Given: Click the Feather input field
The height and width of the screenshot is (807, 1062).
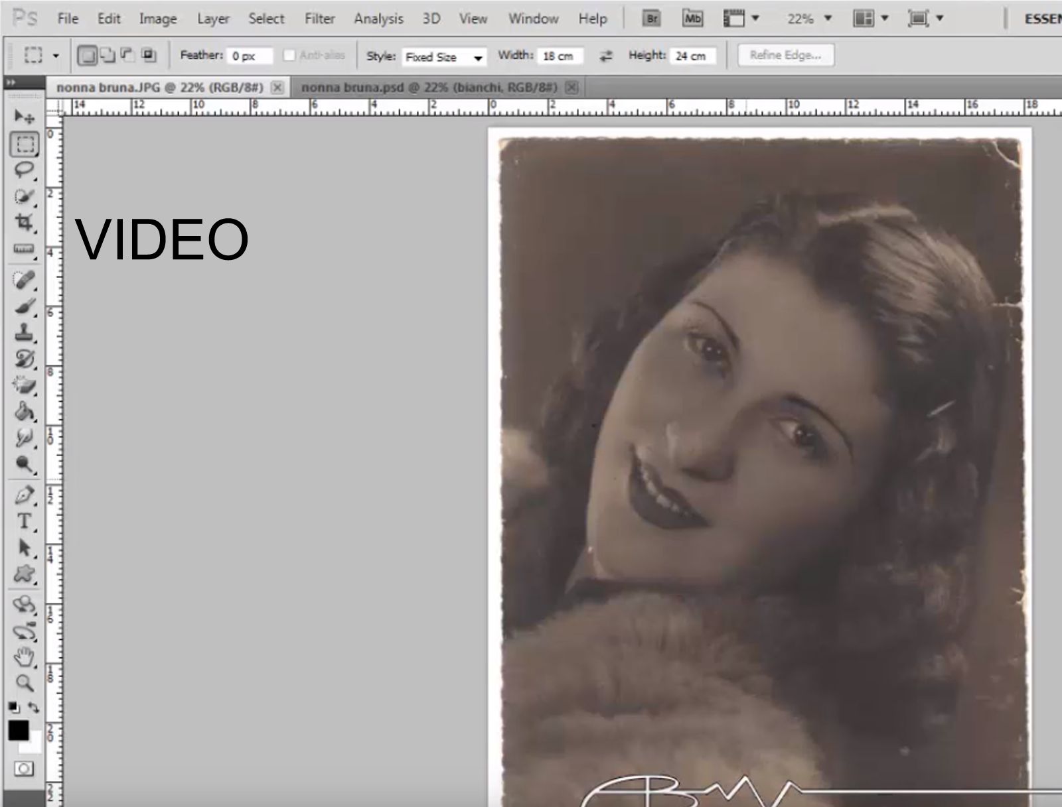Looking at the screenshot, I should pos(249,56).
